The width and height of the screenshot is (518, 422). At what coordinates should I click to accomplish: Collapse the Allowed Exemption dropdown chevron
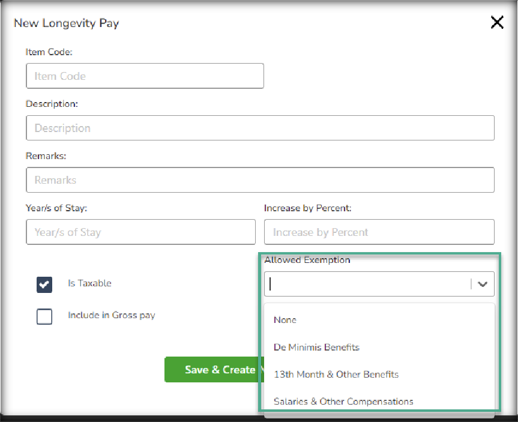483,285
